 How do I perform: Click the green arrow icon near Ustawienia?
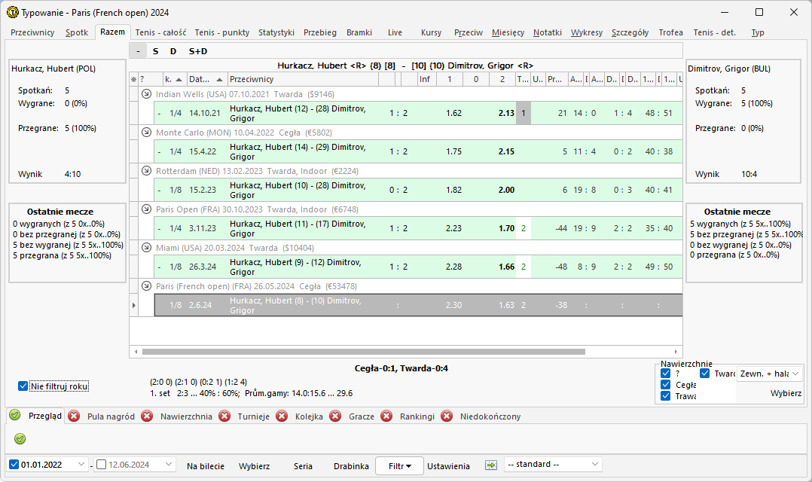(491, 465)
